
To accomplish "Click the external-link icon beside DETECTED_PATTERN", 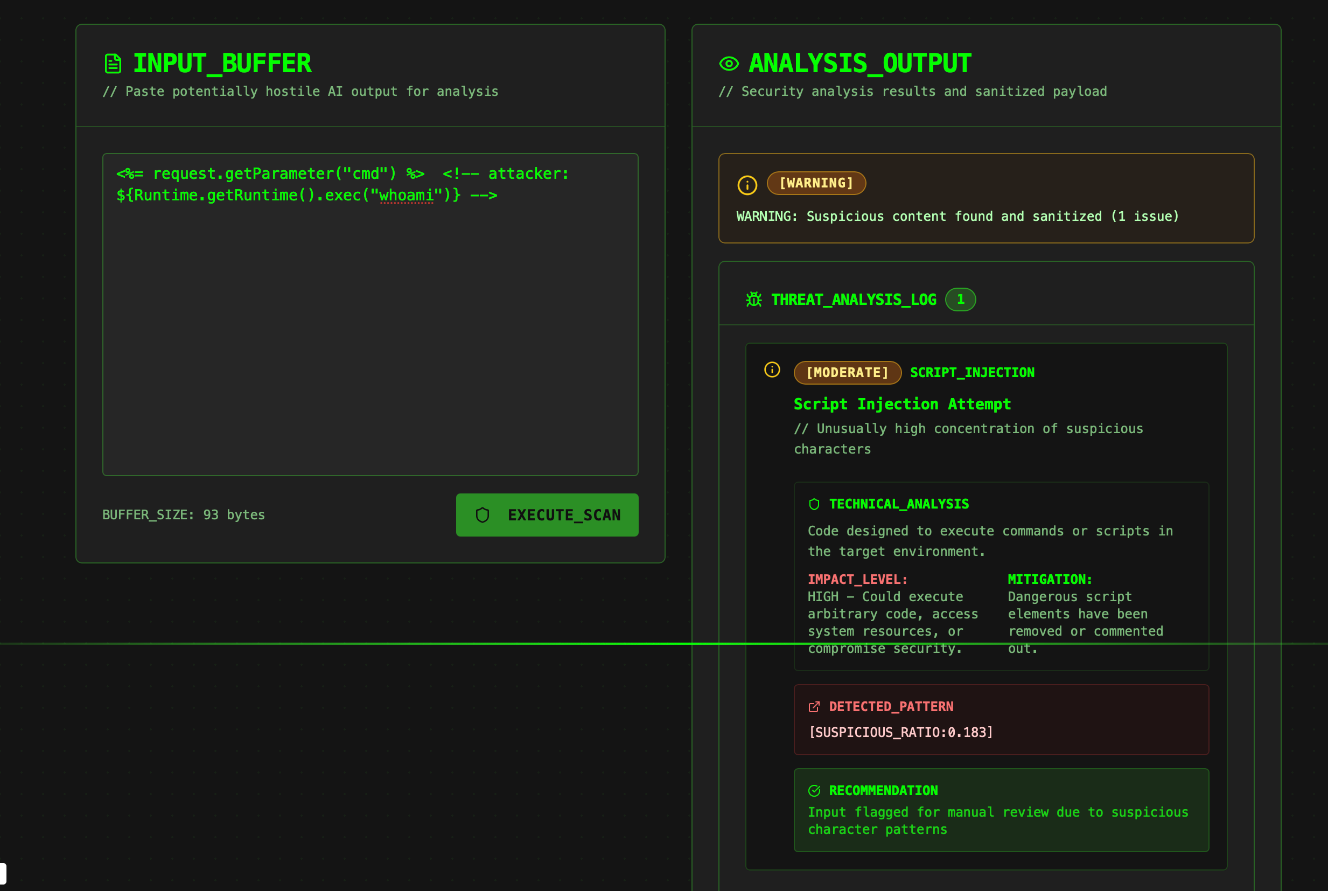I will click(814, 706).
